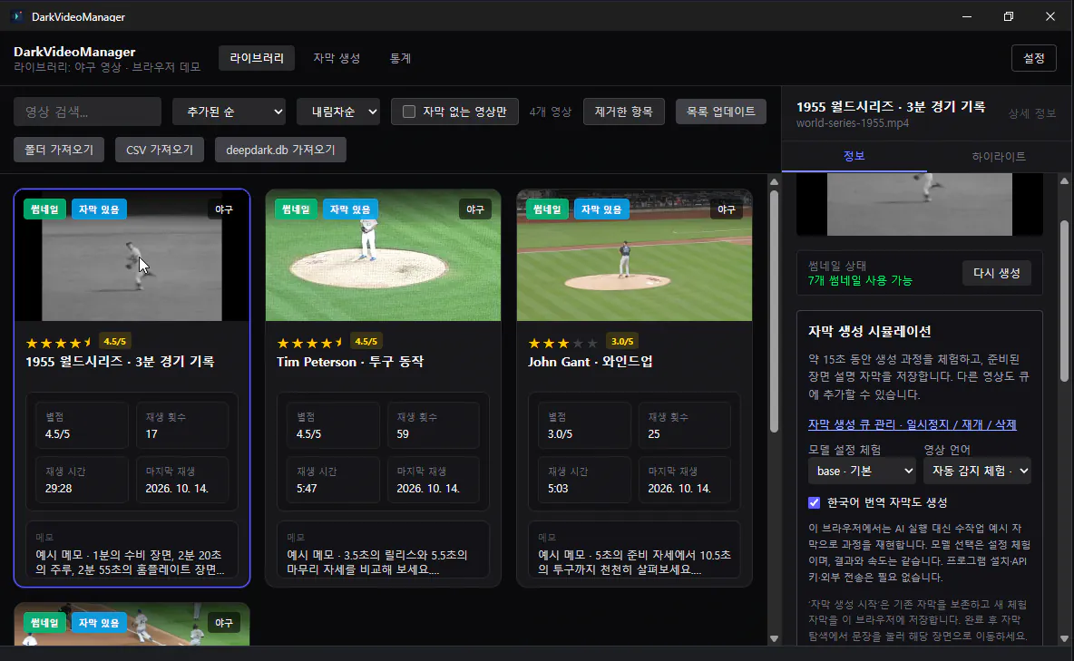Uncheck 한국어 번역 자막도 생성
The height and width of the screenshot is (661, 1074).
click(x=814, y=502)
